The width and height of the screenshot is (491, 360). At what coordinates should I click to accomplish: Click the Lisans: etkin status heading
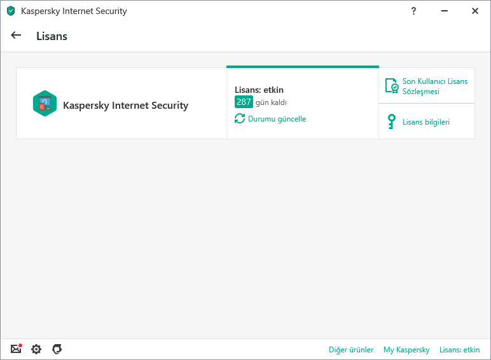click(259, 90)
